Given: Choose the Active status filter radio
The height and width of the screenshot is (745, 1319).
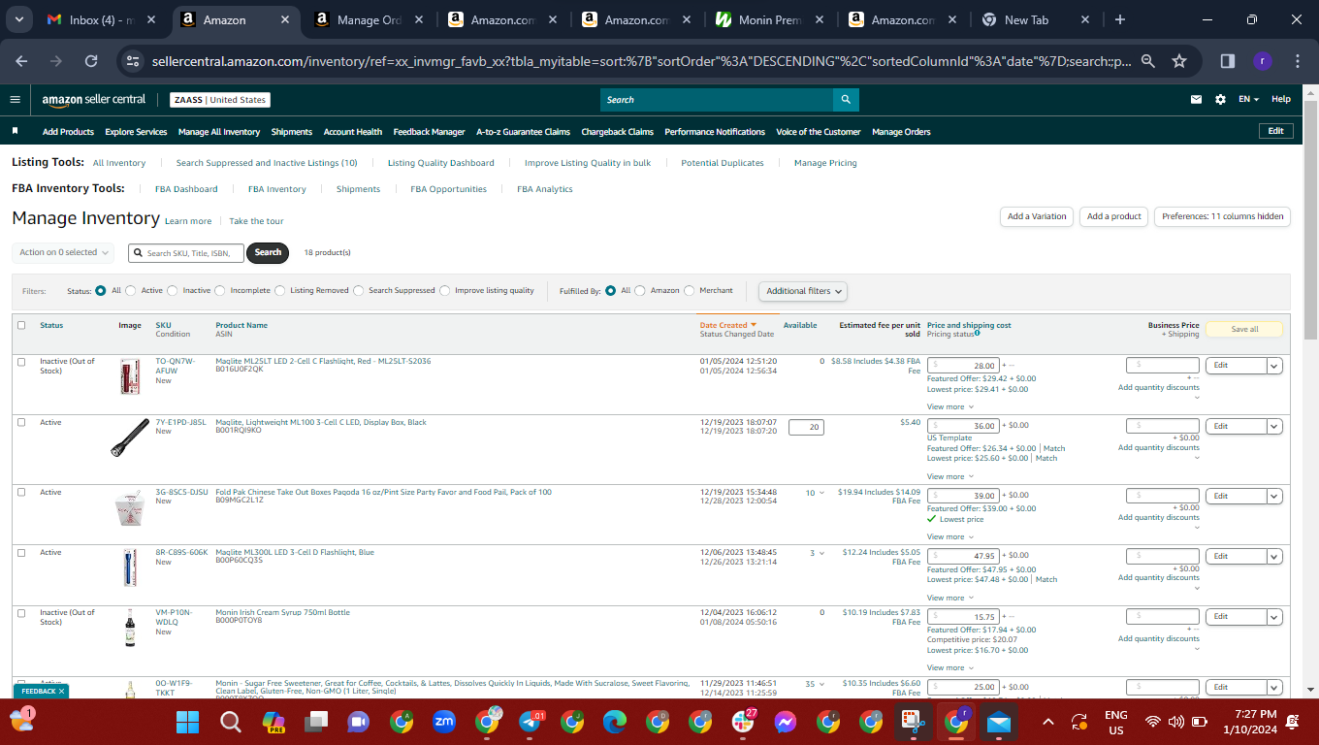Looking at the screenshot, I should [x=131, y=290].
